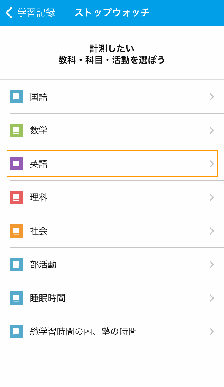This screenshot has height=387, width=224.
Task: Go back via the 学習記録 link
Action: (36, 13)
